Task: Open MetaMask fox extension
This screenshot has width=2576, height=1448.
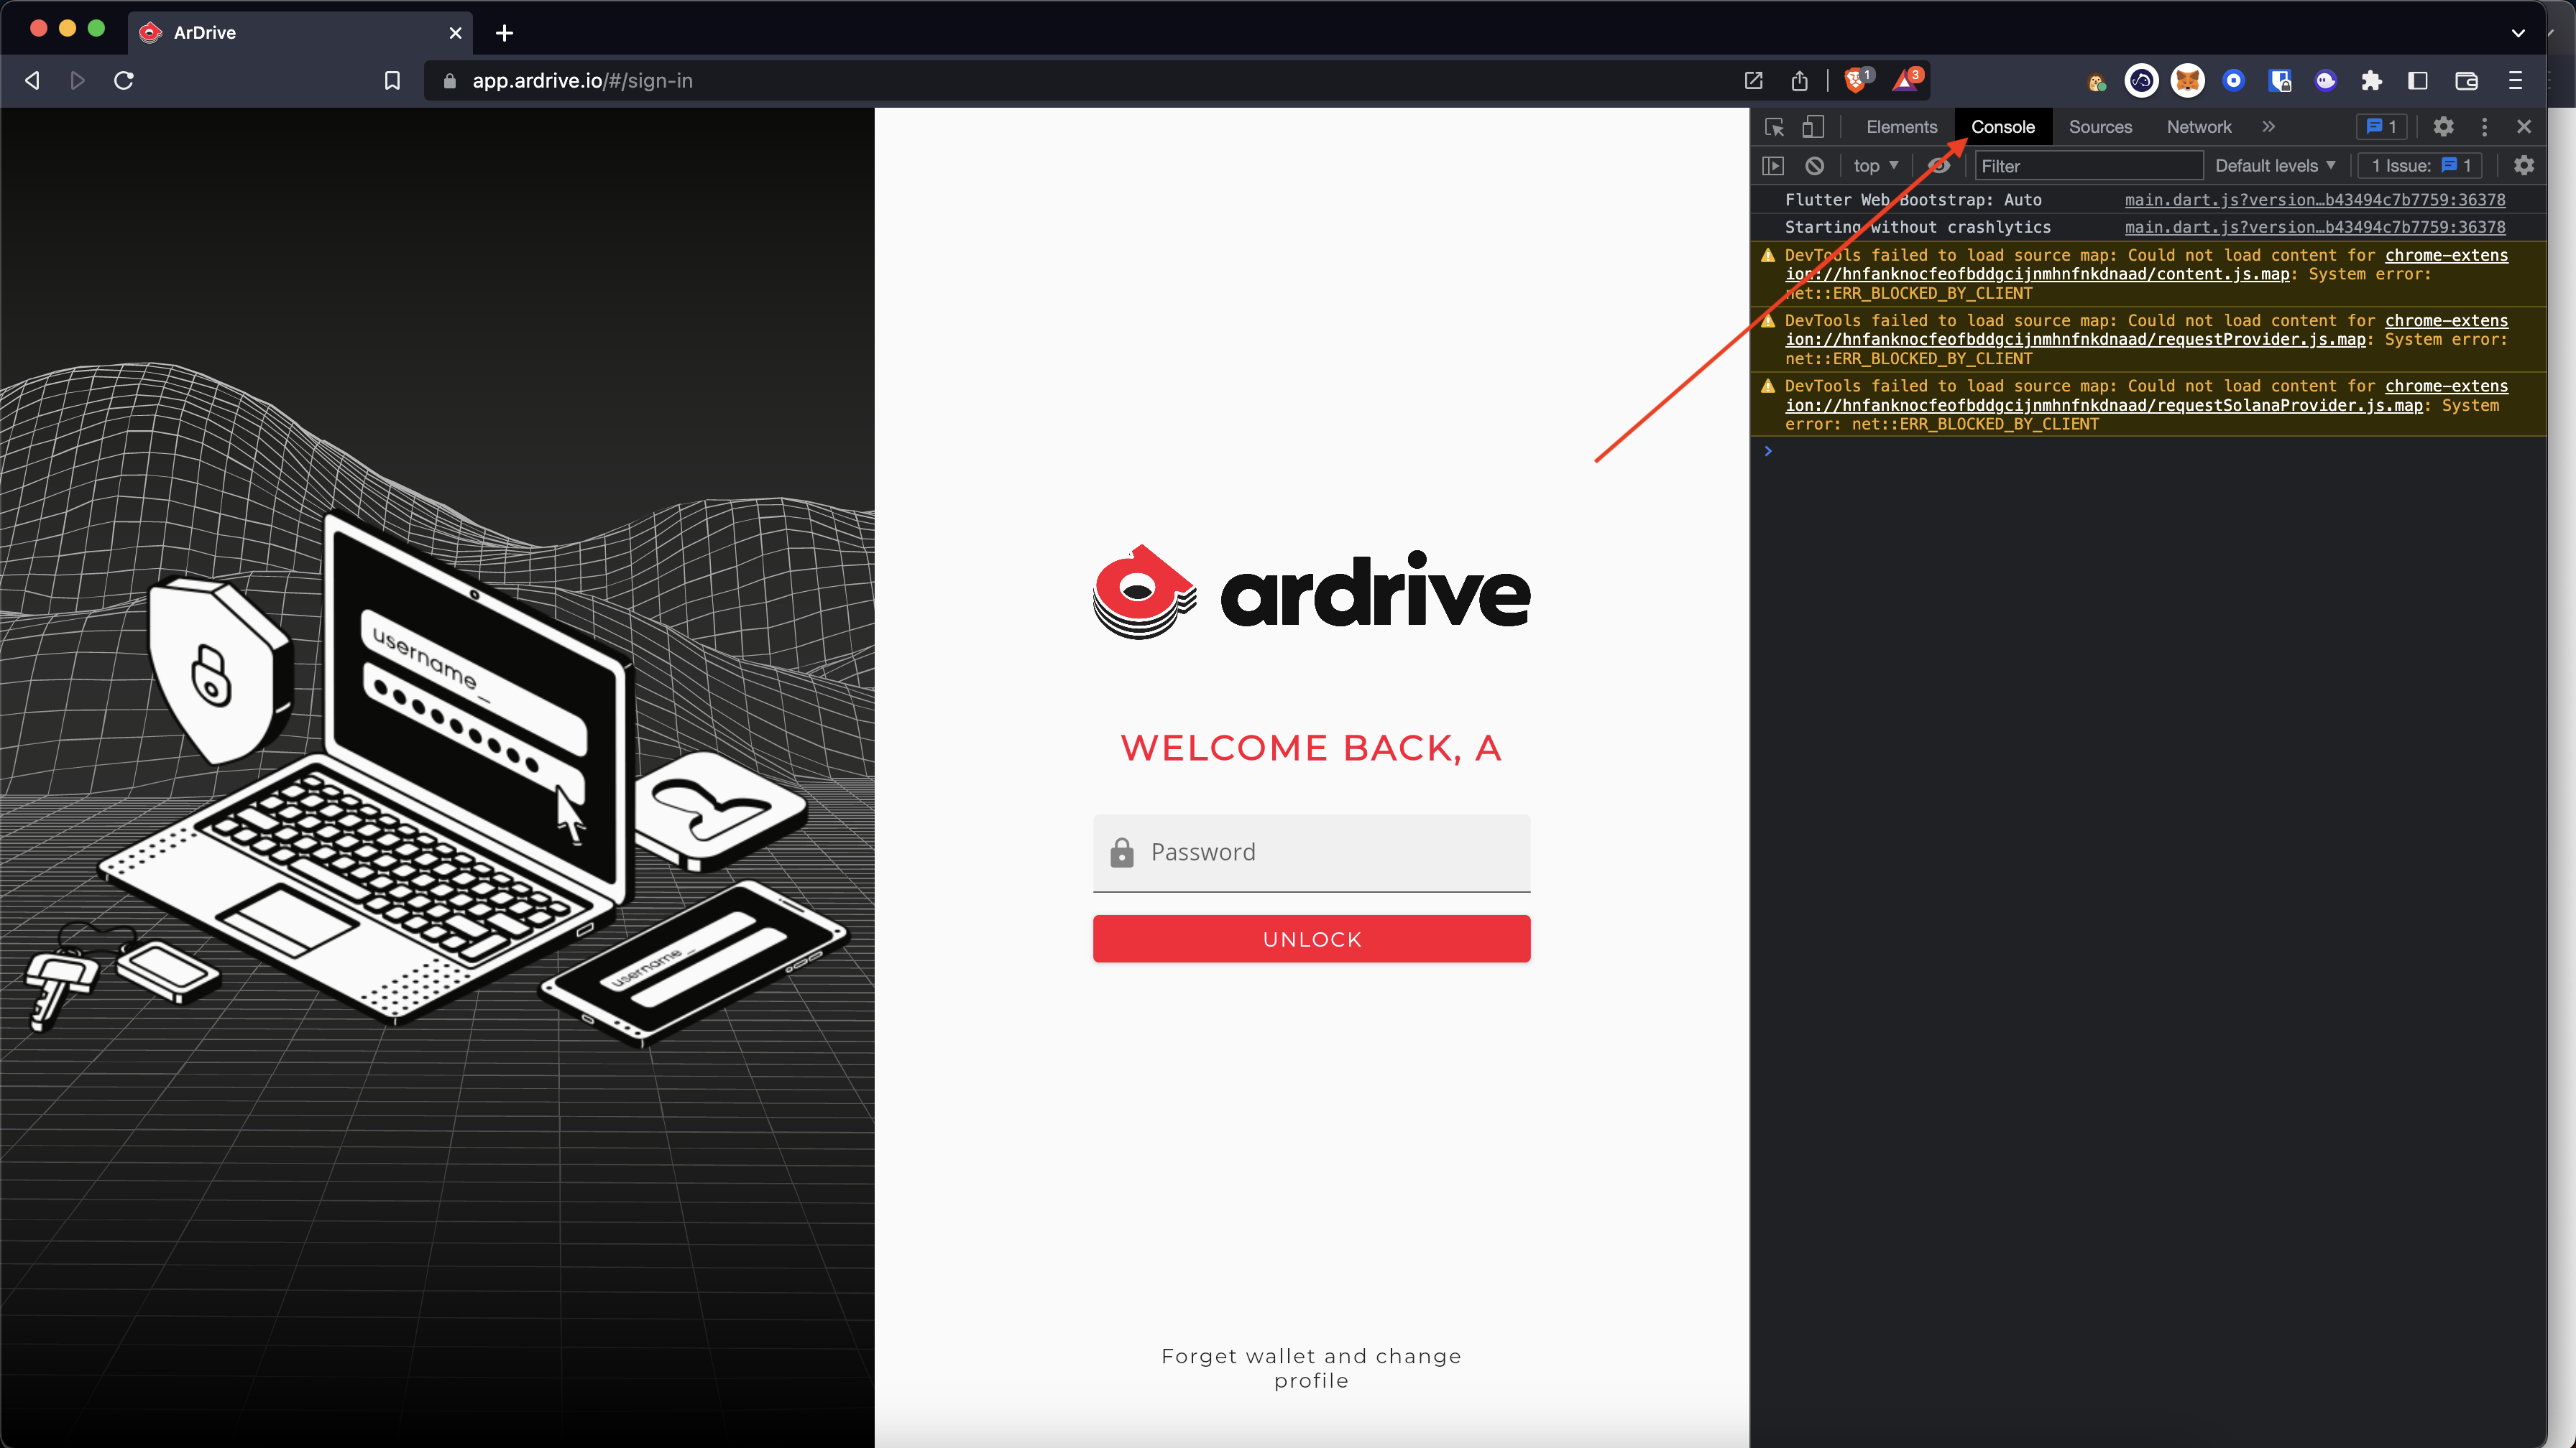Action: (x=2187, y=81)
